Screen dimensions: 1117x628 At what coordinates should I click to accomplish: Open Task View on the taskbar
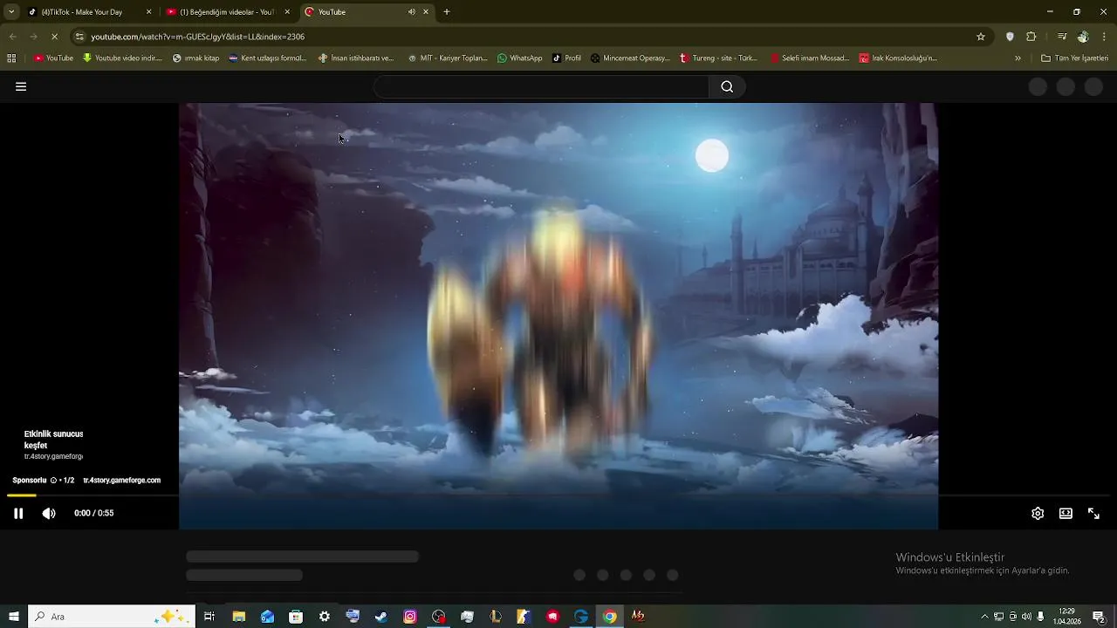tap(209, 617)
